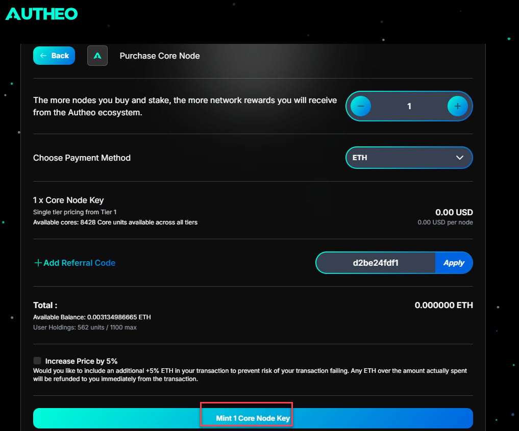Open the ETH payment method dropdown
The height and width of the screenshot is (431, 519).
[x=409, y=158]
